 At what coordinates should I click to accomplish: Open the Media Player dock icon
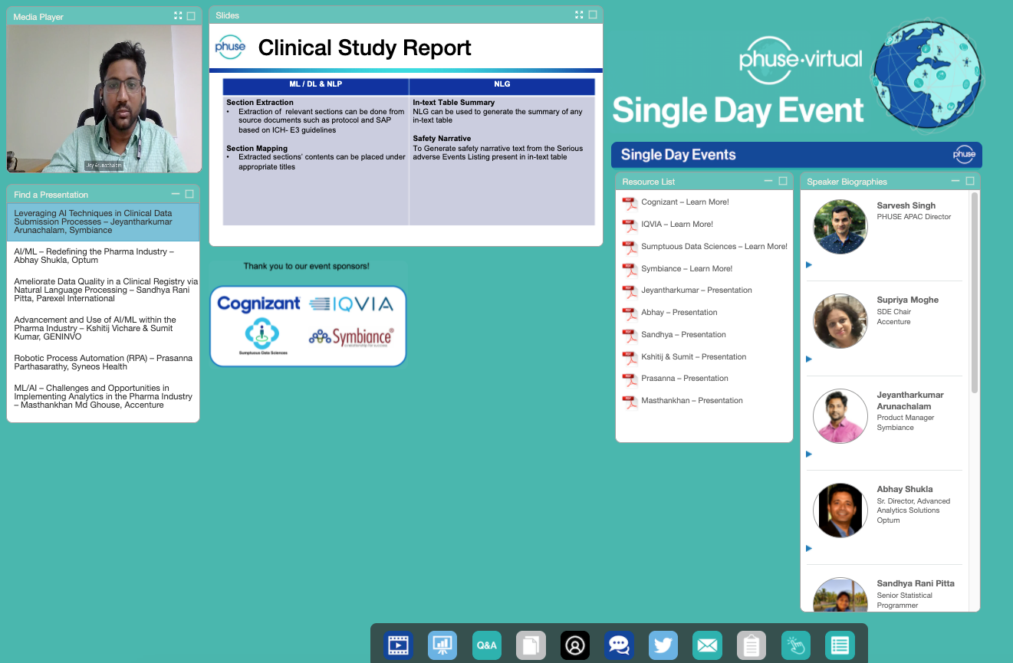(398, 645)
